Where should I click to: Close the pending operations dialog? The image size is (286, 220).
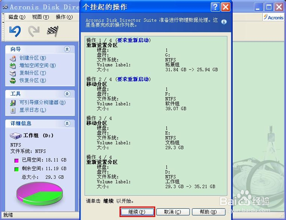pos(225,7)
